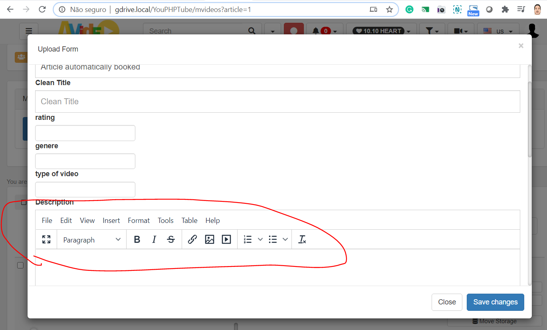The height and width of the screenshot is (330, 547).
Task: Focus the genere input field
Action: [x=85, y=161]
